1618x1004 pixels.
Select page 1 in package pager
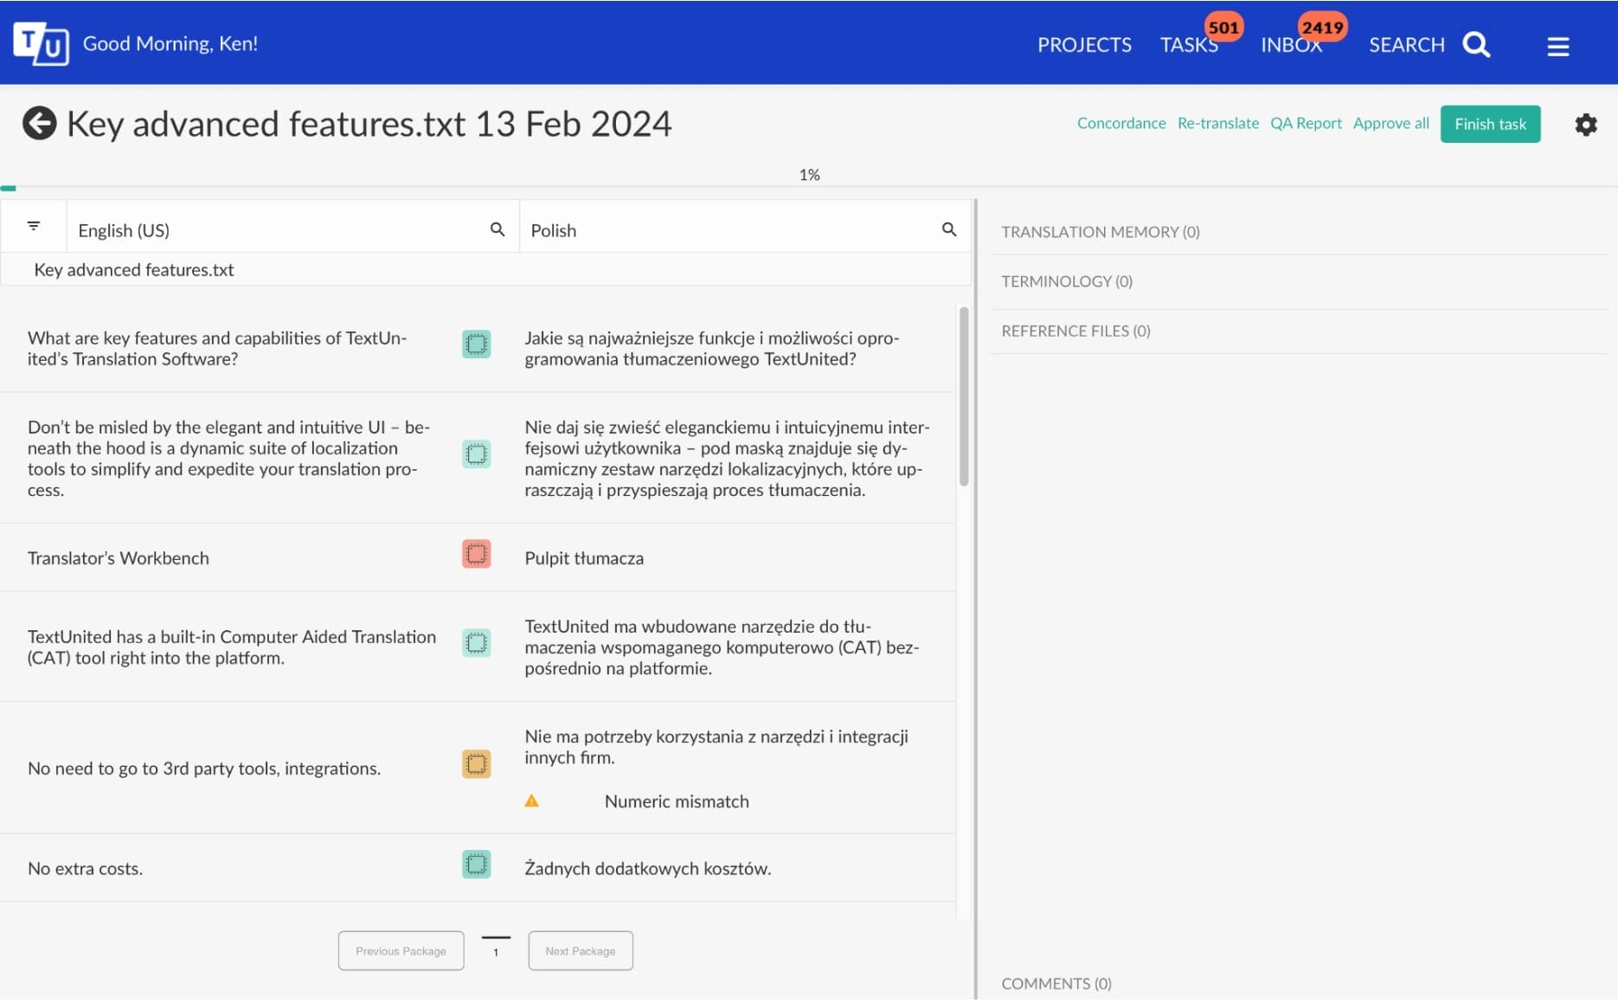(496, 951)
